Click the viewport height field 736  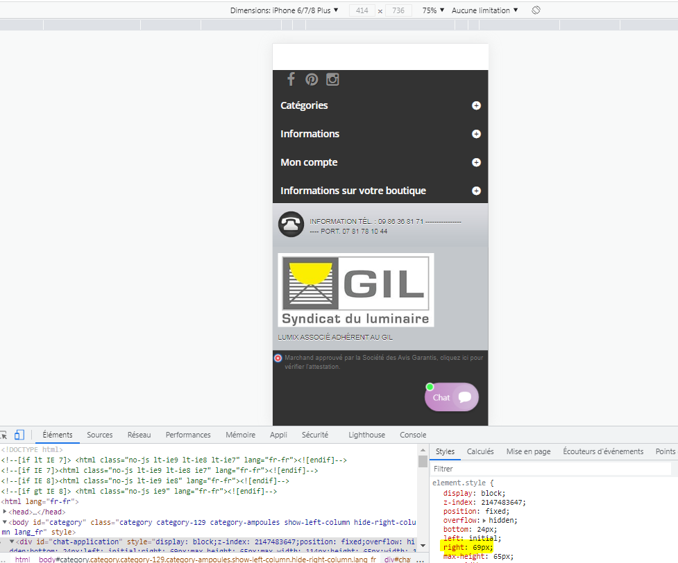point(398,10)
